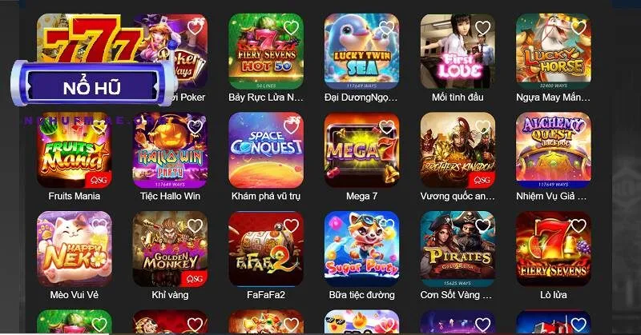Start the Lucky Horse slot game
Screen dimensions: 641x335
tap(553, 51)
